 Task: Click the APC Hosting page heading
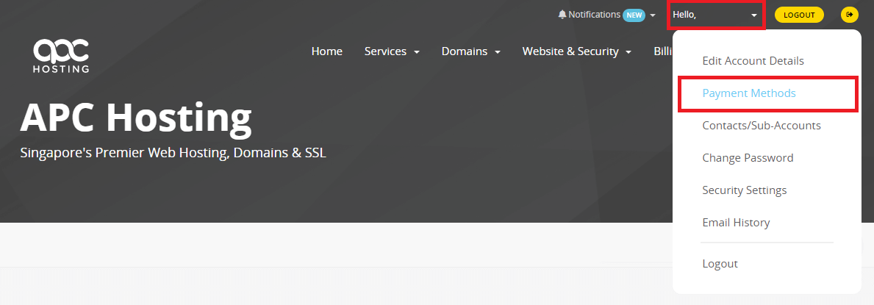click(x=136, y=118)
